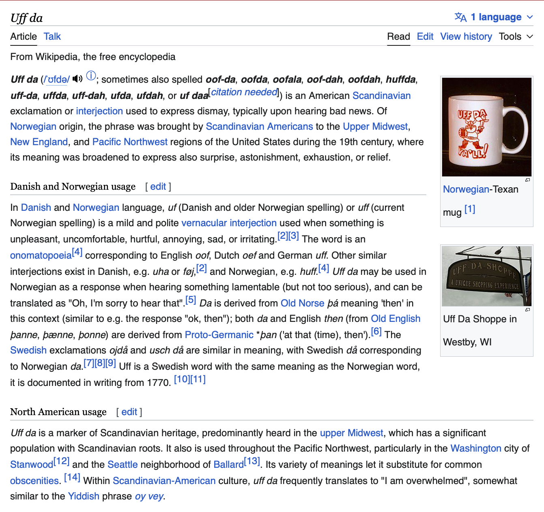The image size is (544, 512).
Task: Enlarge the Uff Da Shoppe image icon
Action: point(527,310)
